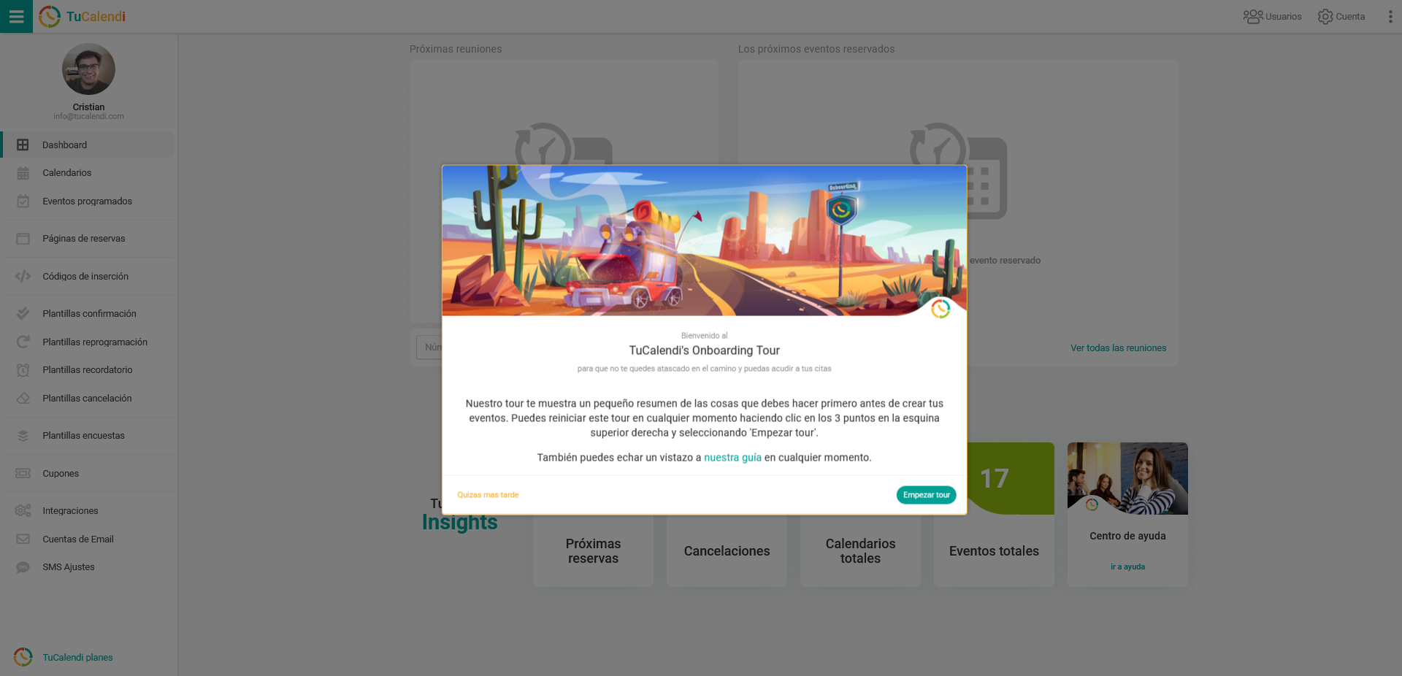Image resolution: width=1402 pixels, height=676 pixels.
Task: Click the Plantillas reprogramación refresh icon
Action: coord(23,342)
